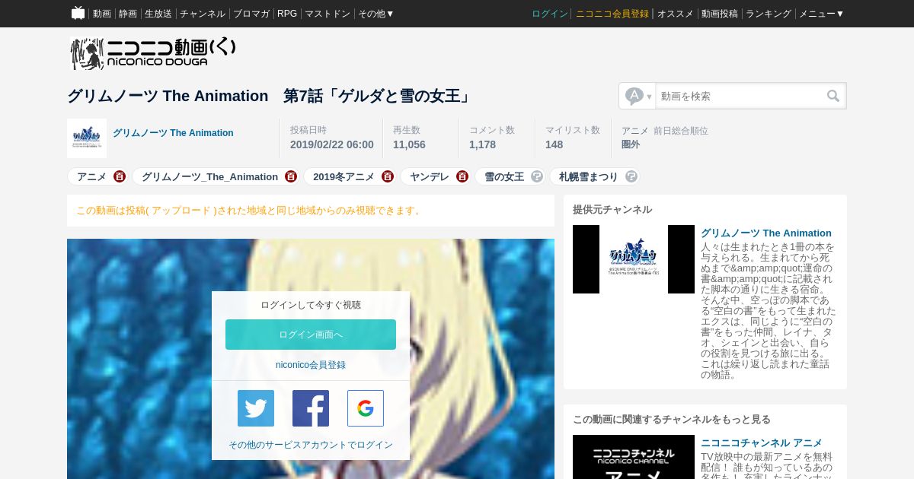The height and width of the screenshot is (479, 914).
Task: Select the 2019冬アニメ tag
Action: coord(344,176)
